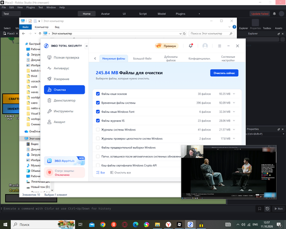
Task: Uncheck Файлы кеша Windows Font
Action: click(98, 112)
